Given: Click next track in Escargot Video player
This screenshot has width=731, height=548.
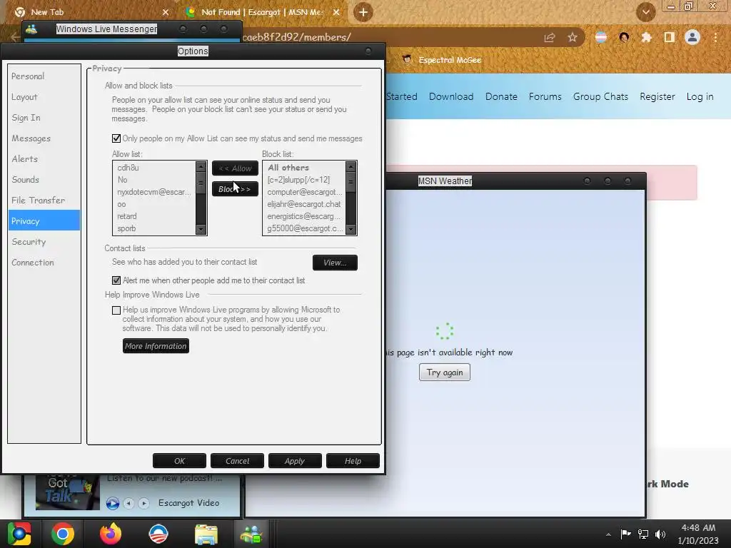Looking at the screenshot, I should (144, 503).
